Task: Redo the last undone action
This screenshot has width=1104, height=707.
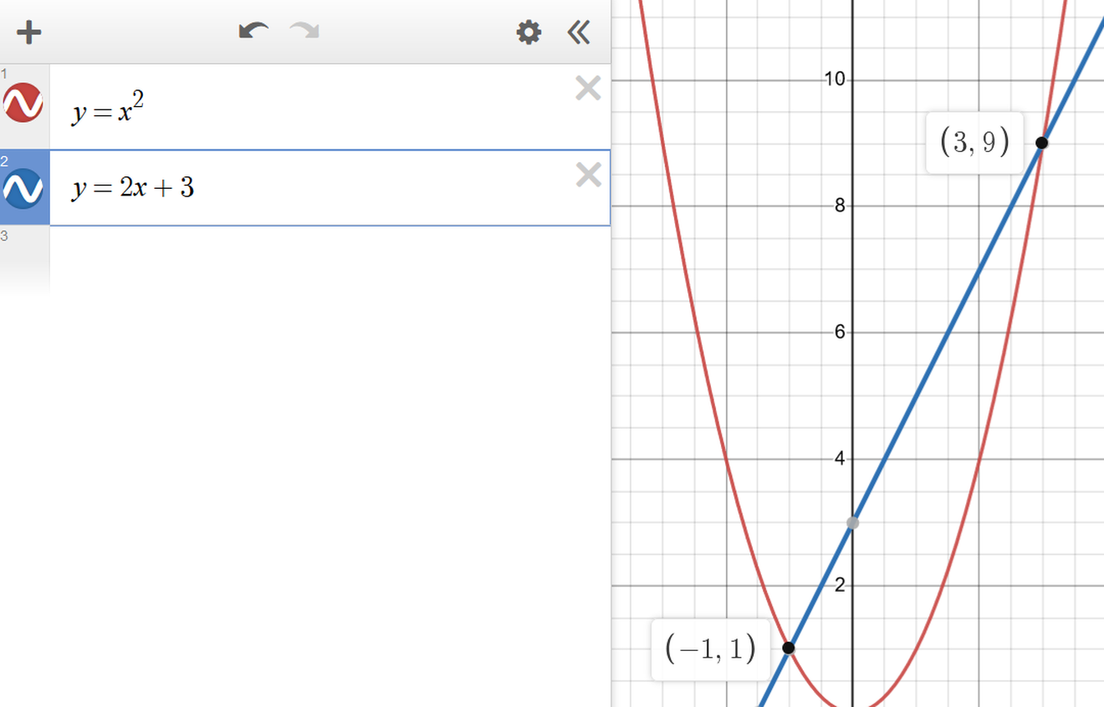Action: click(304, 32)
